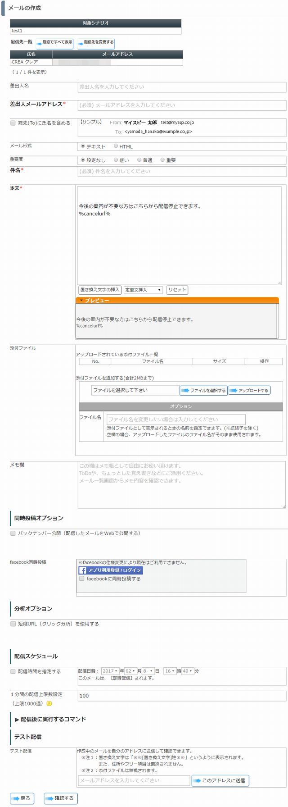Click このアドレスに送信 button
This screenshot has width=288, height=807.
coord(220,780)
